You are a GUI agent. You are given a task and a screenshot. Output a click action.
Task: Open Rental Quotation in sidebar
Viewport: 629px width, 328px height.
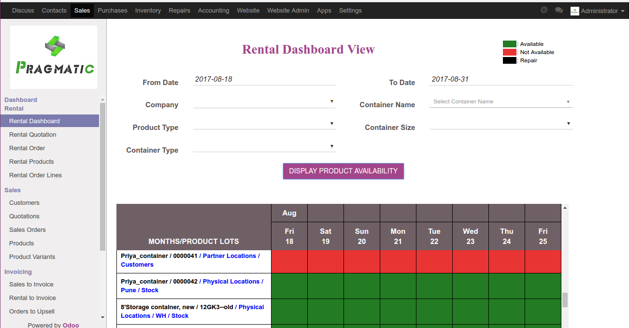click(x=33, y=135)
